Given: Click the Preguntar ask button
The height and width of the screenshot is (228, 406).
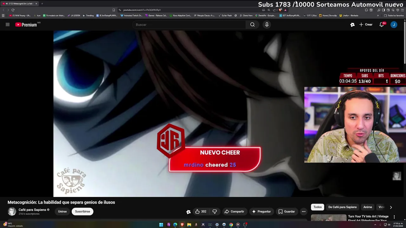Looking at the screenshot, I should 261,212.
